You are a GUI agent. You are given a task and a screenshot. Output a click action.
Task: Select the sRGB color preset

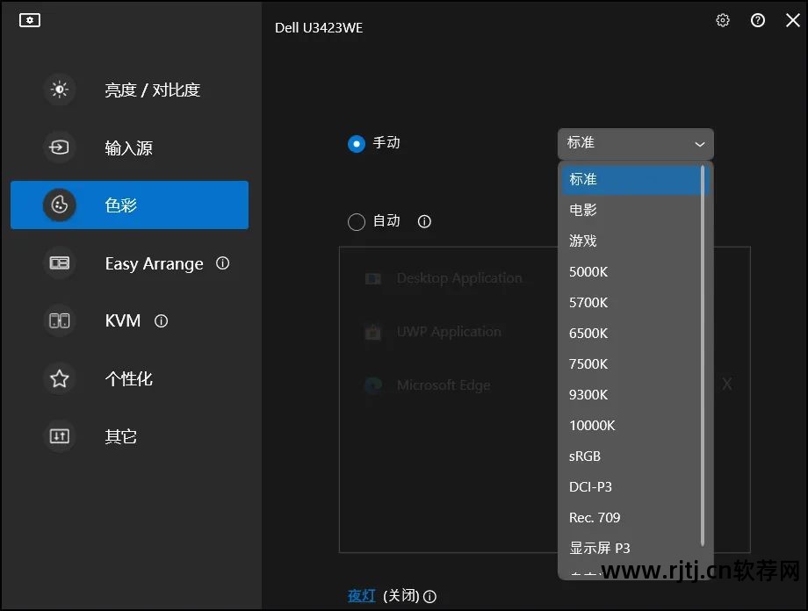584,456
